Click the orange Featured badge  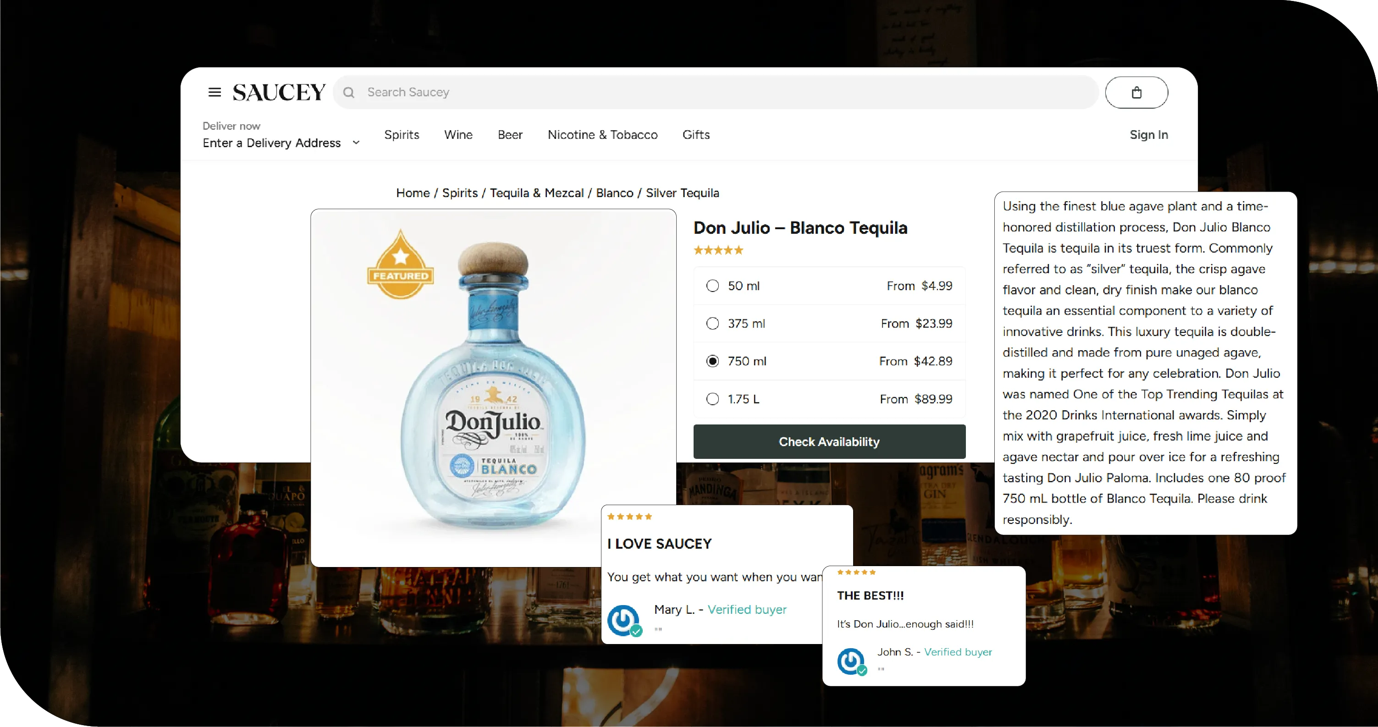pyautogui.click(x=400, y=265)
